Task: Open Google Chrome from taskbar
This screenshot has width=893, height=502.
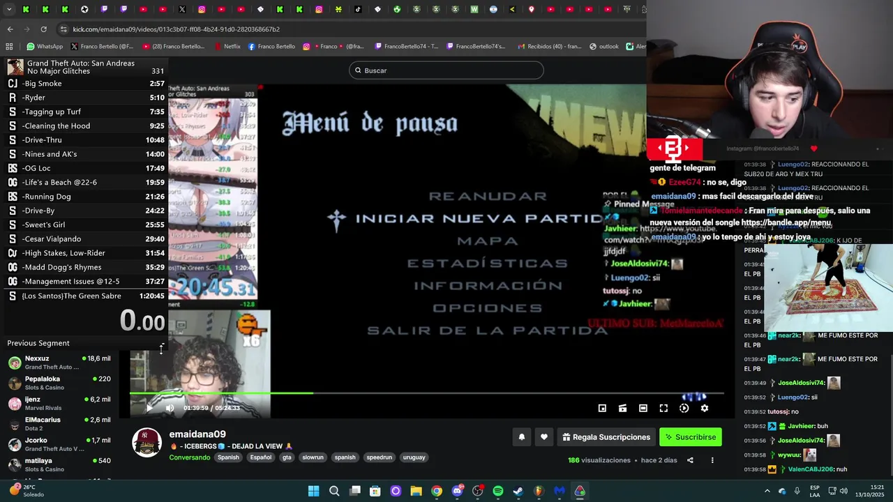Action: tap(437, 491)
